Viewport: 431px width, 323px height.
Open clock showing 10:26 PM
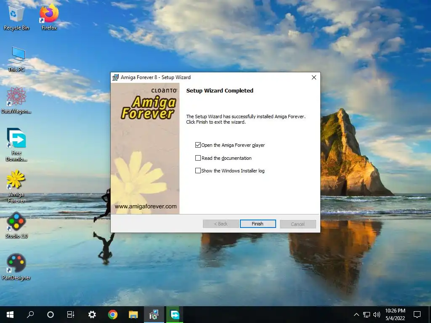pos(395,315)
